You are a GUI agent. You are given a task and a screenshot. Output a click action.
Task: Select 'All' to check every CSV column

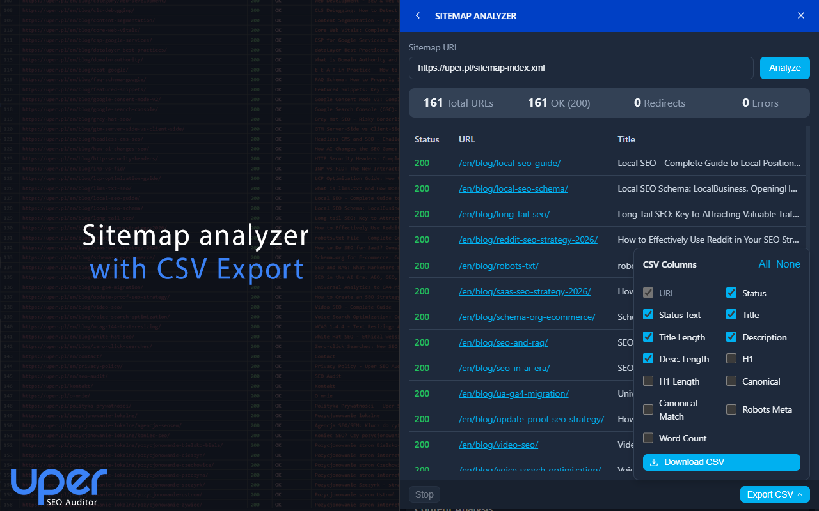tap(765, 264)
